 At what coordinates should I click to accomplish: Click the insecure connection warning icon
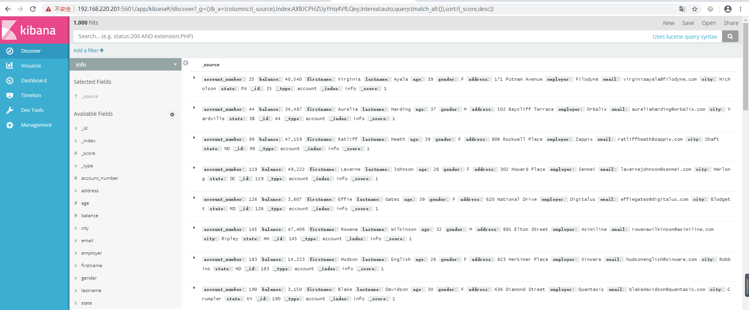coord(48,9)
